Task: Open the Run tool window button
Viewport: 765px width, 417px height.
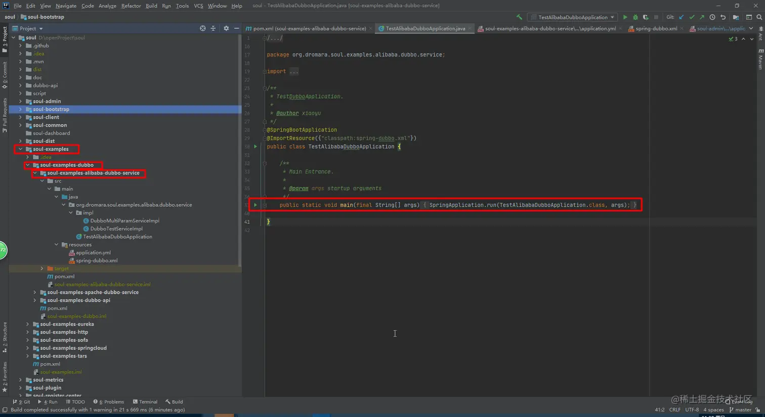Action: pyautogui.click(x=48, y=402)
